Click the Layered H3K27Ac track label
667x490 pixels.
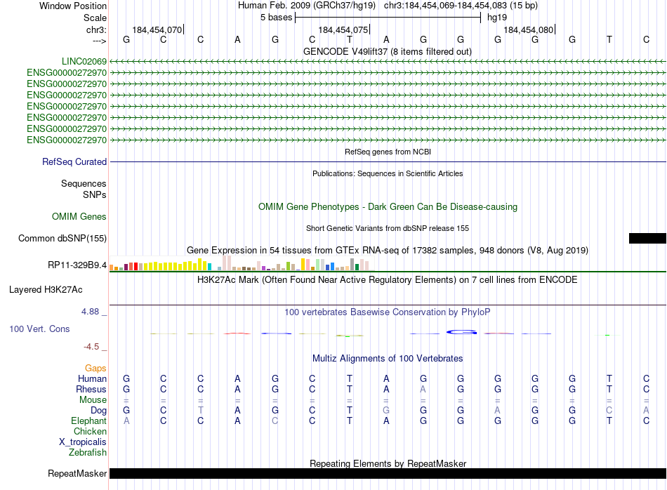(x=46, y=290)
